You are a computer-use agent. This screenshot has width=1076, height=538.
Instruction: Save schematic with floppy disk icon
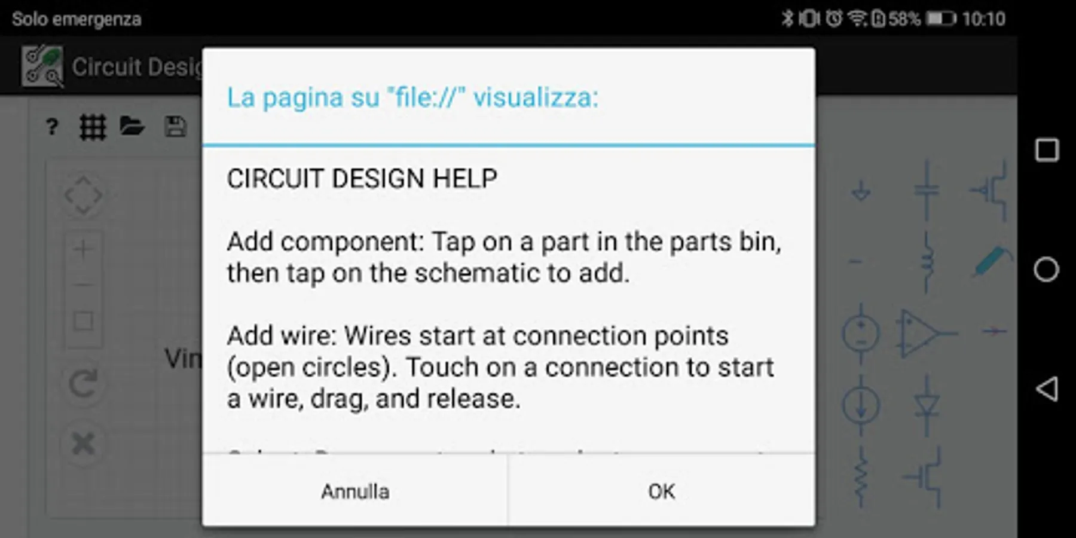click(x=175, y=127)
